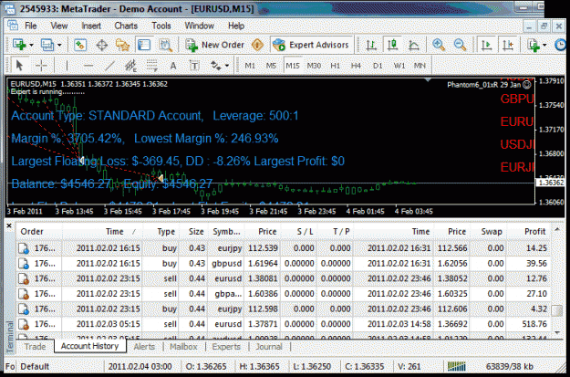Close the Terminal panel with X
Screen dimensions: 570x377
pyautogui.click(x=9, y=226)
